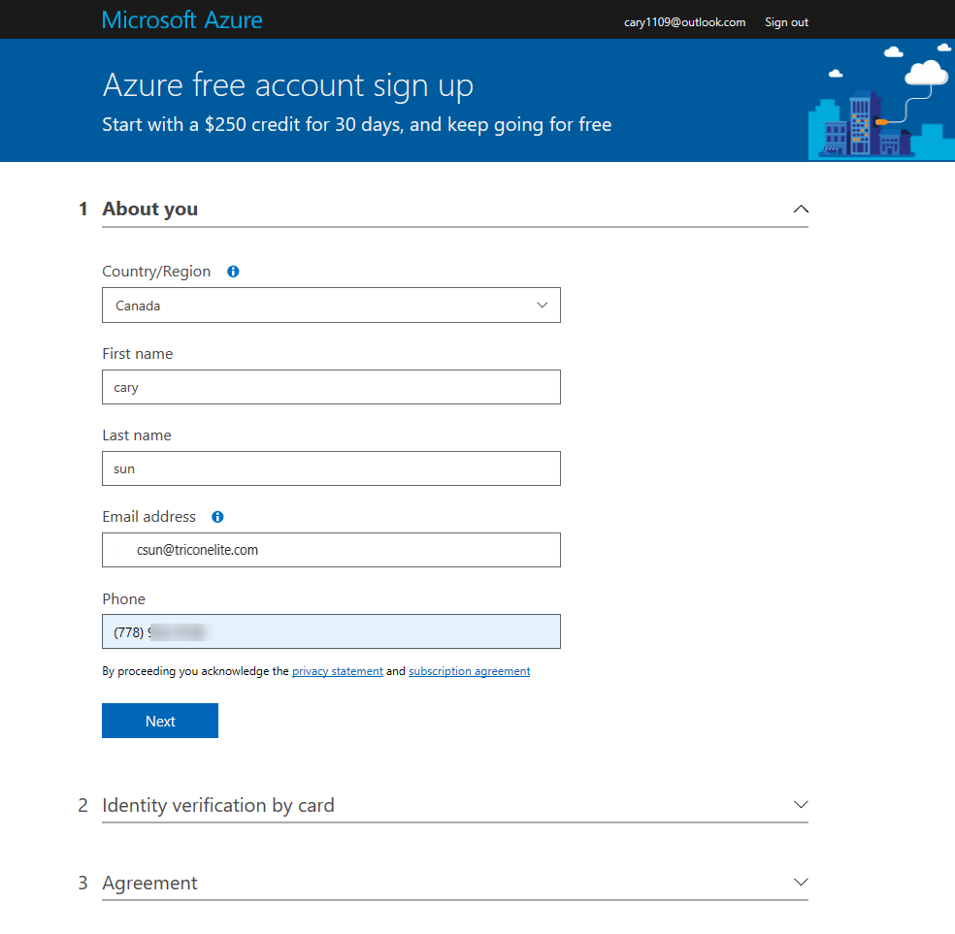The width and height of the screenshot is (955, 934).
Task: Click the Microsoft Azure logo text
Action: (x=181, y=20)
